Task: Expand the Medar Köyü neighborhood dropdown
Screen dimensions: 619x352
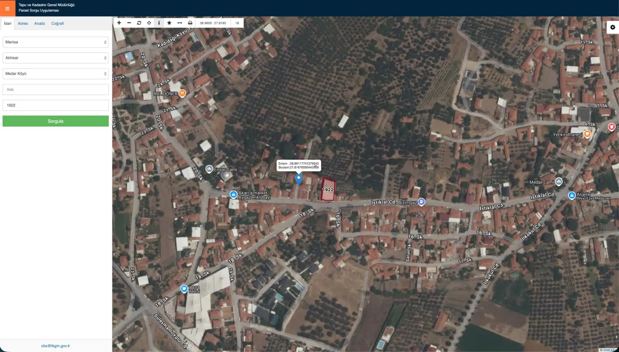Action: pyautogui.click(x=56, y=74)
